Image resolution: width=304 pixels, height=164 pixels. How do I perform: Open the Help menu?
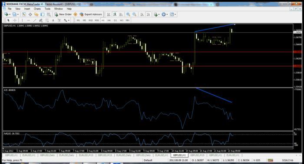pos(69,9)
